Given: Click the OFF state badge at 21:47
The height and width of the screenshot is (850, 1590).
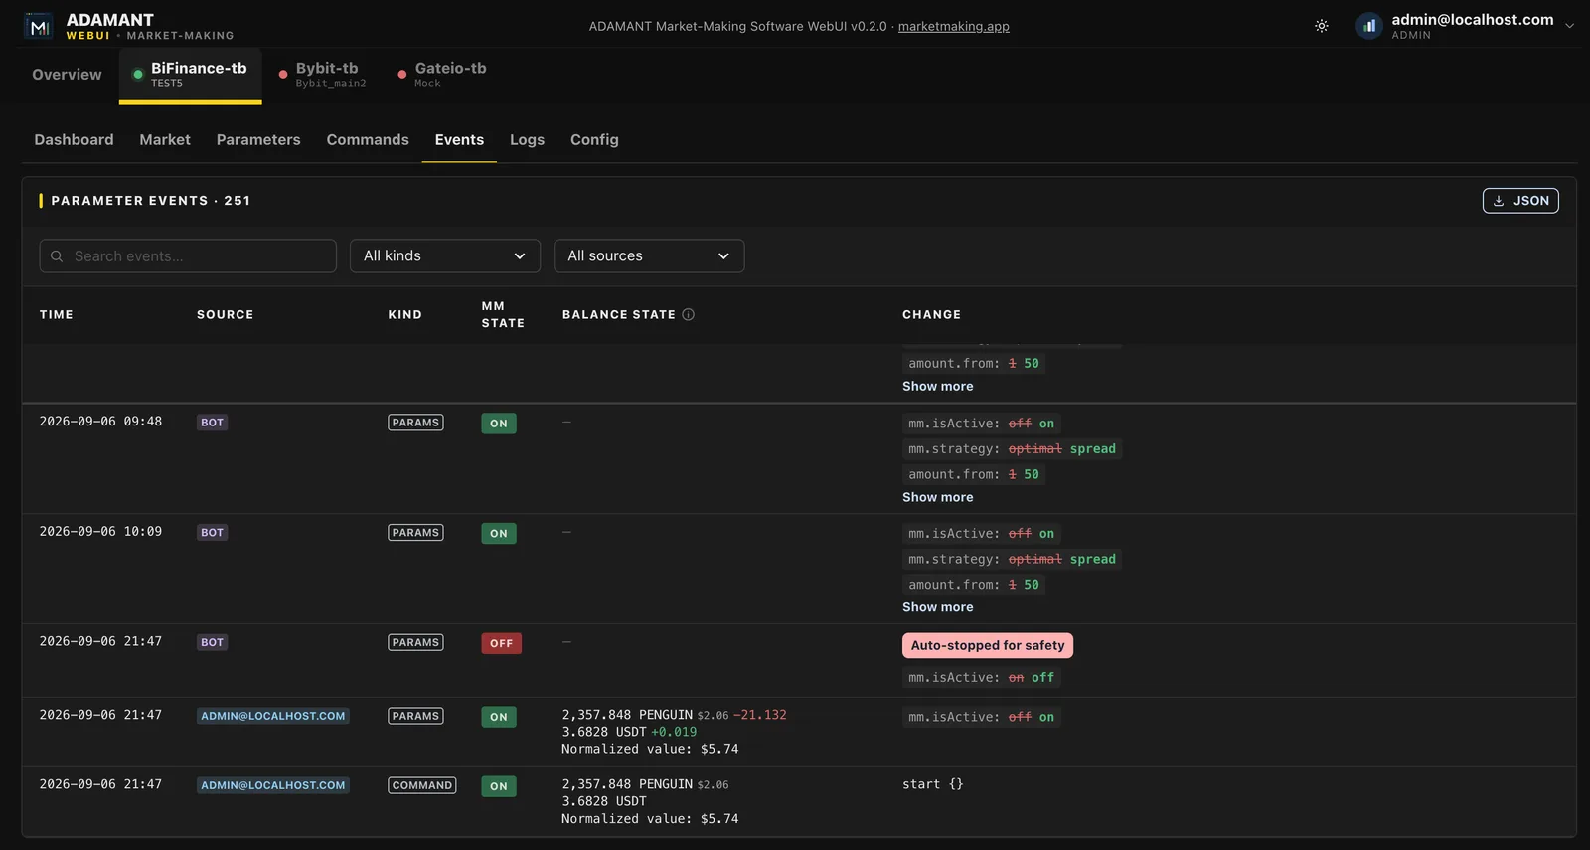Looking at the screenshot, I should (502, 643).
